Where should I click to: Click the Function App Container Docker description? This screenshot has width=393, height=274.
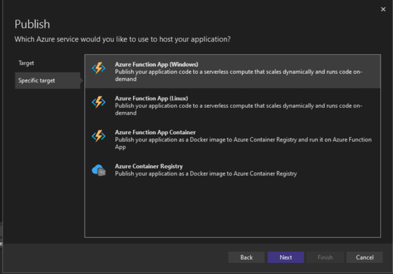(x=243, y=143)
